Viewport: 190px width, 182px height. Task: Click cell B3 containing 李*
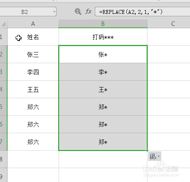pos(103,72)
